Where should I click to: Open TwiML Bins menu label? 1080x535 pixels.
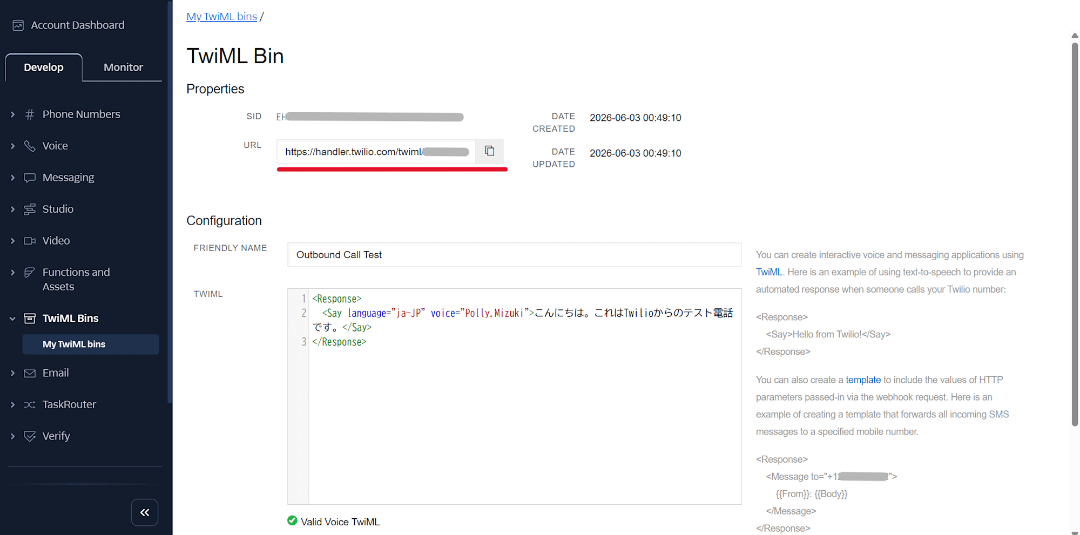[71, 319]
